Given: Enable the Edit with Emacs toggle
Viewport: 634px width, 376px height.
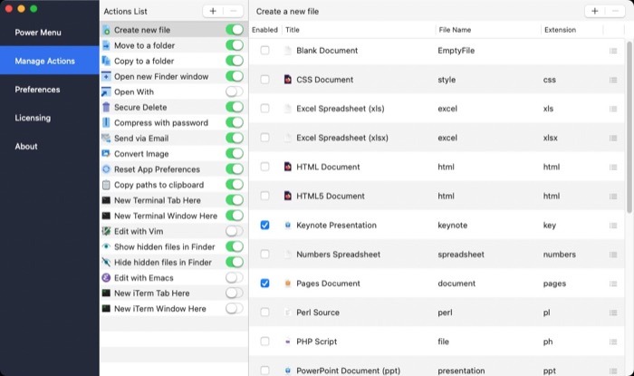Looking at the screenshot, I should (x=235, y=277).
